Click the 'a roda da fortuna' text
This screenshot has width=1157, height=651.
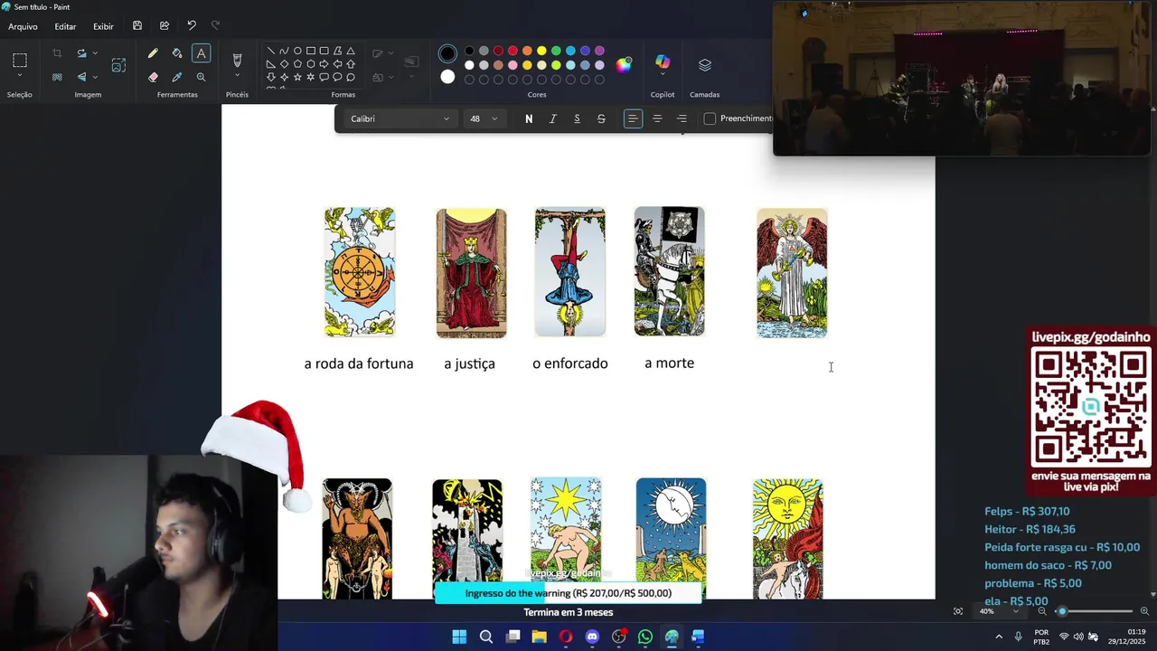pos(359,363)
